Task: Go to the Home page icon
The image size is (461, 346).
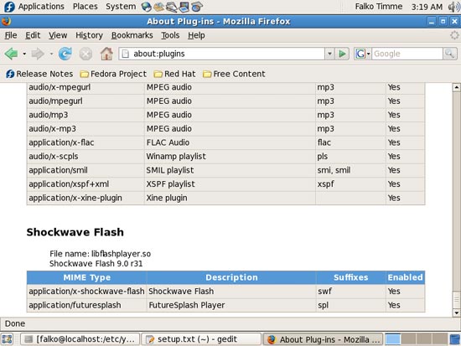Action: point(106,54)
